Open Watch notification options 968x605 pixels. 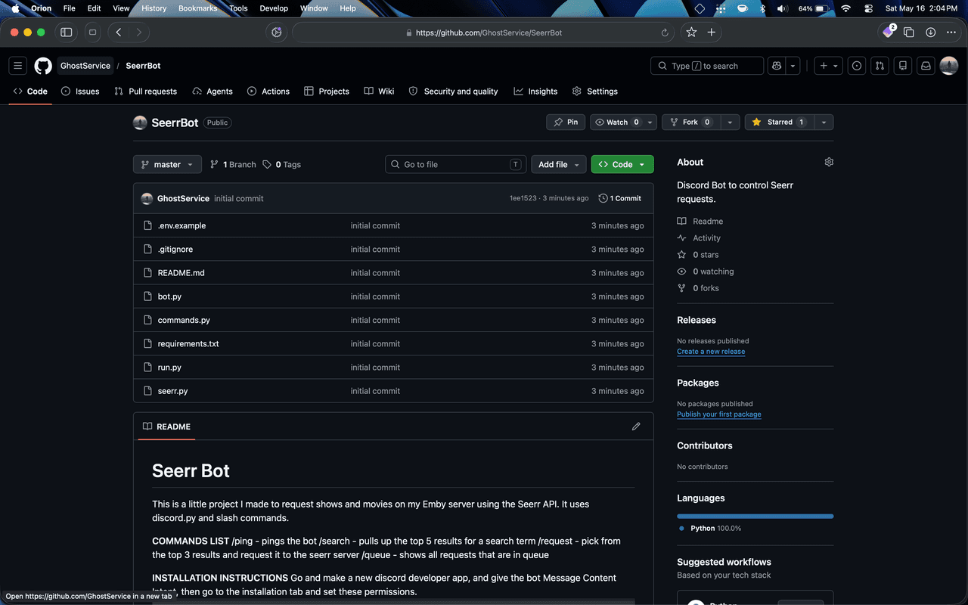[623, 123]
